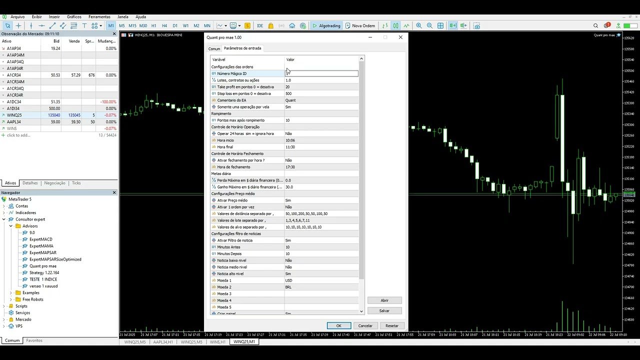The height and width of the screenshot is (360, 640).
Task: Select the text label tool
Action: coord(84,25)
